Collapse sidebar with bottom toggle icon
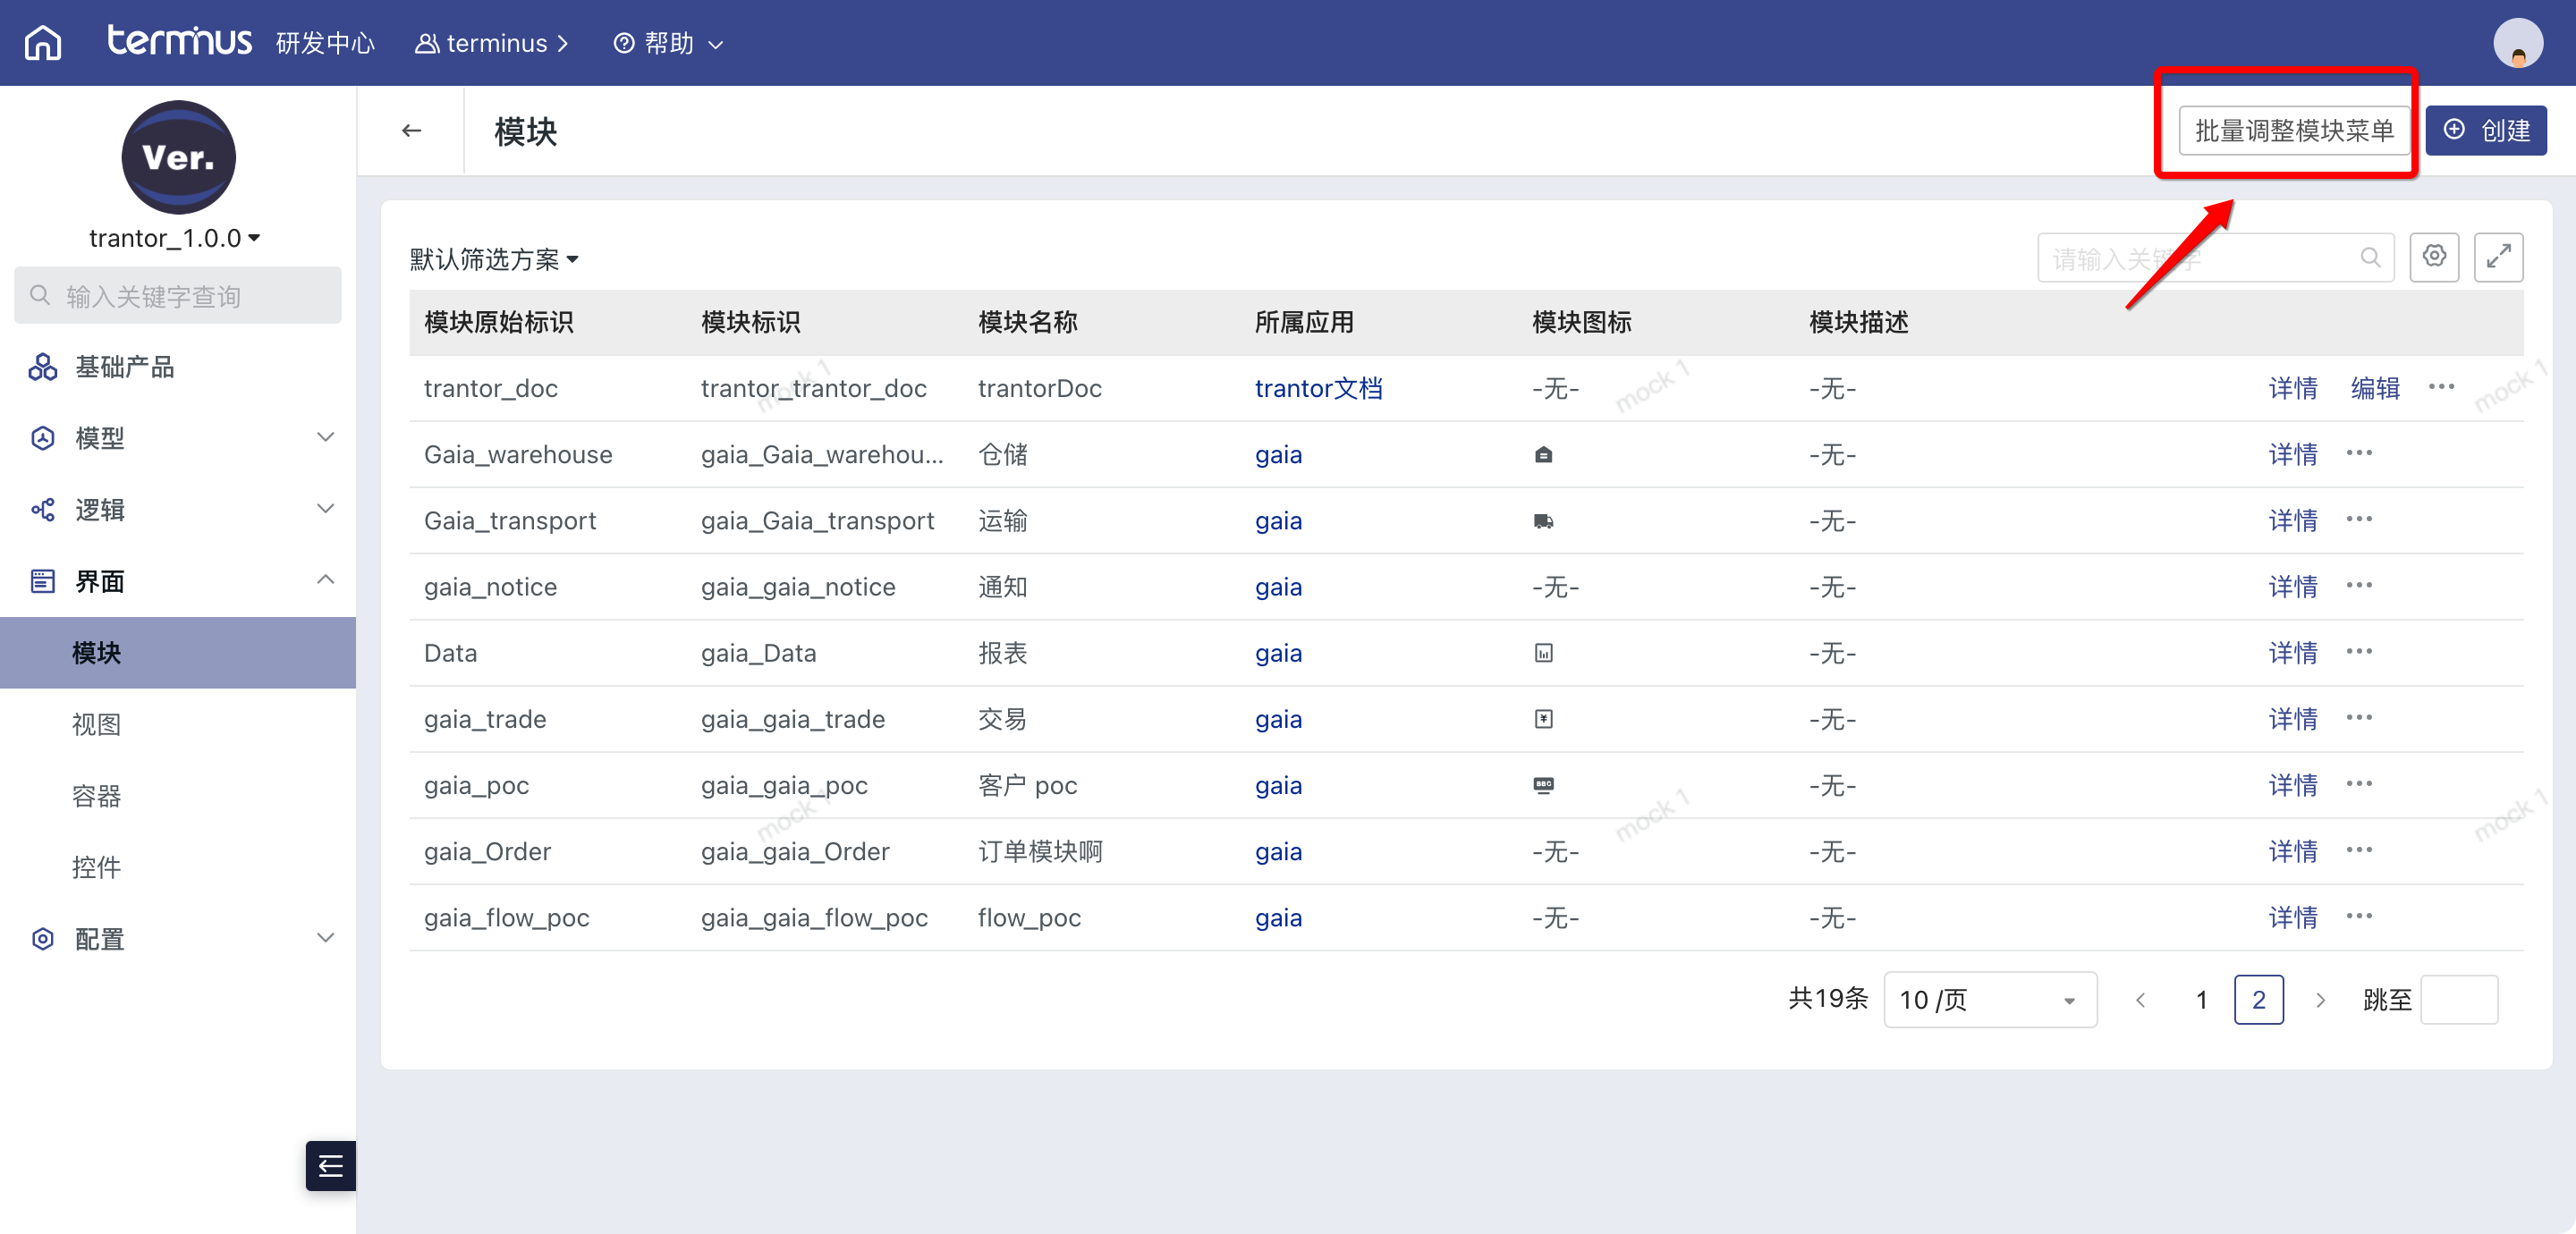The image size is (2576, 1234). point(330,1165)
